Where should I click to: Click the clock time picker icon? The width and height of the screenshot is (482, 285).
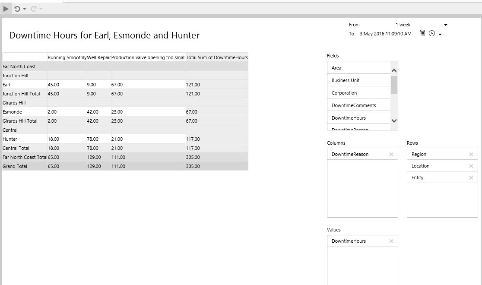point(431,34)
